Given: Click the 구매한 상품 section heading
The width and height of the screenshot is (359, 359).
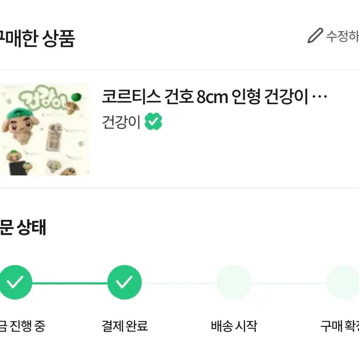Looking at the screenshot, I should tap(37, 39).
